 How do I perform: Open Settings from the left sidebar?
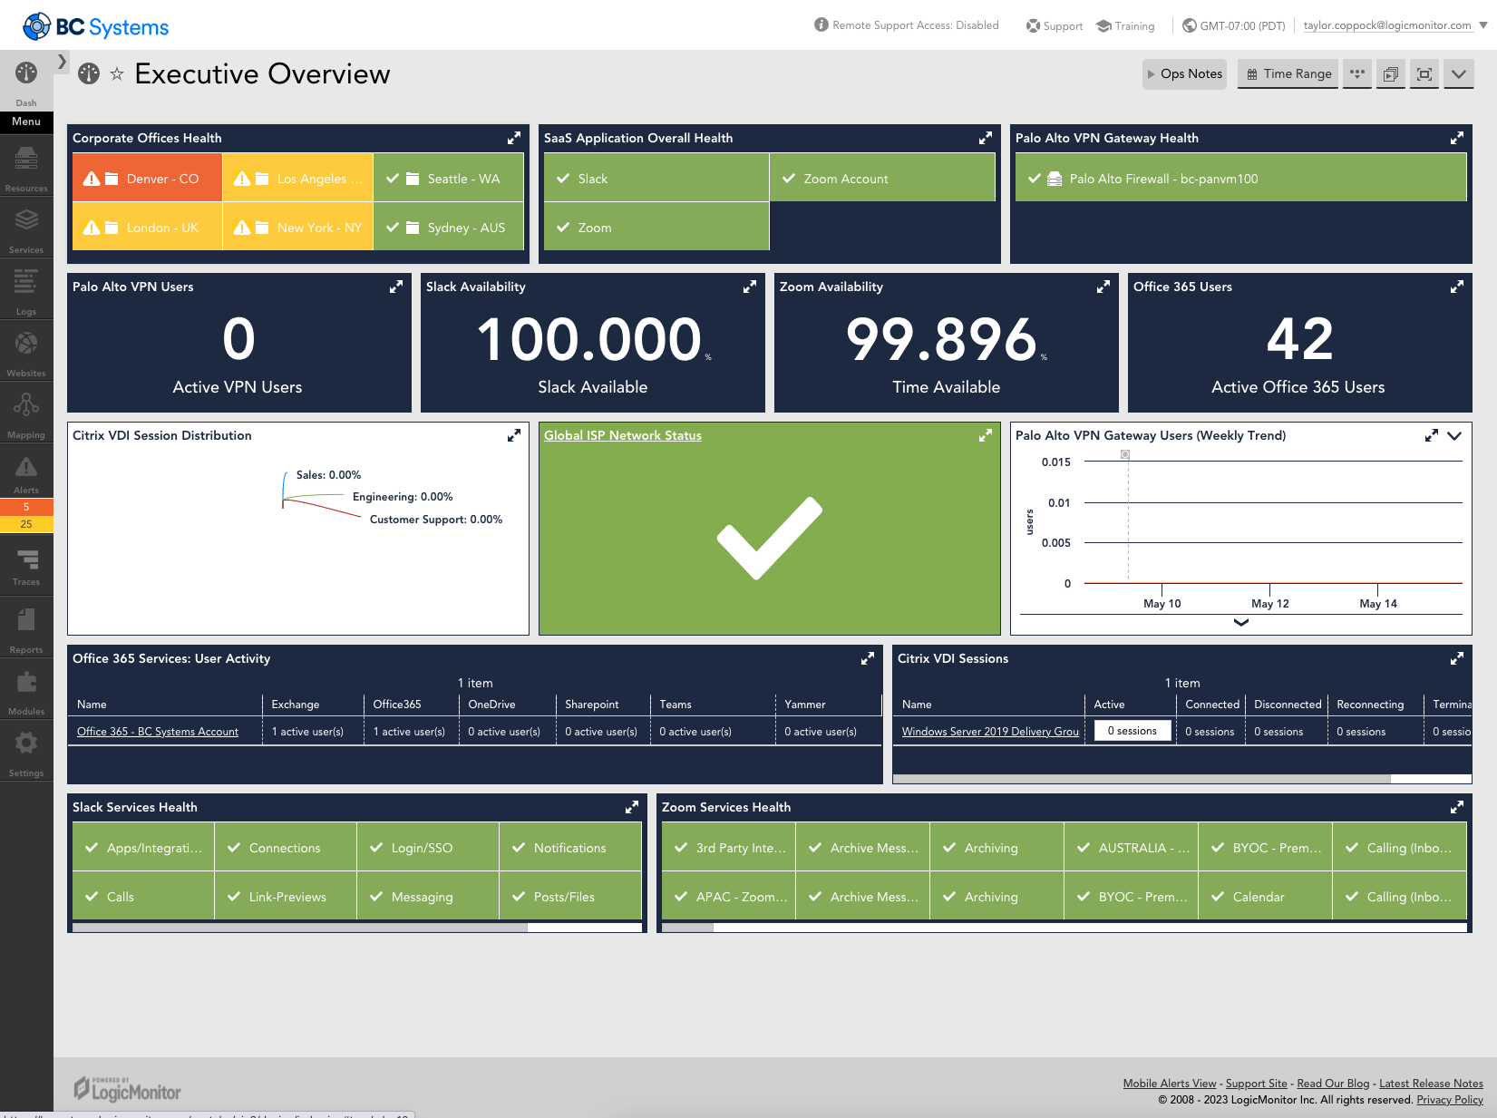pyautogui.click(x=26, y=753)
